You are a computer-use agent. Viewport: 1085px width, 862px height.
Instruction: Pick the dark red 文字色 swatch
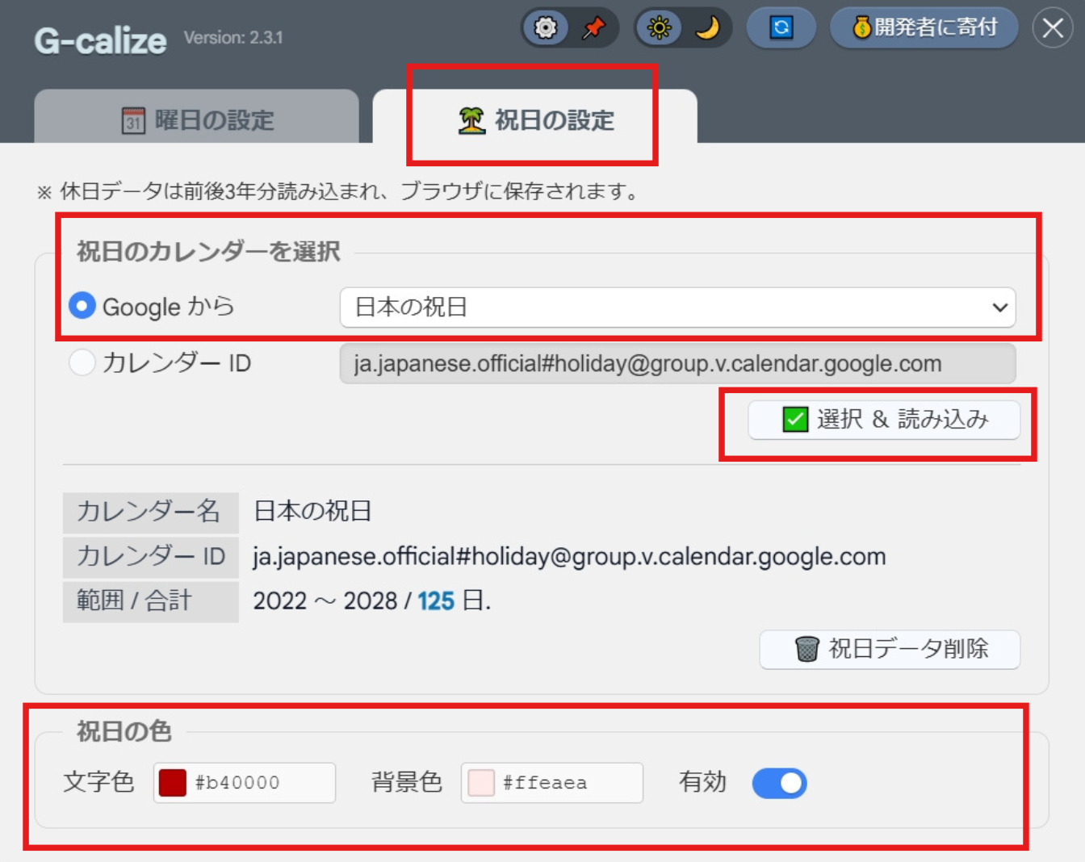173,783
